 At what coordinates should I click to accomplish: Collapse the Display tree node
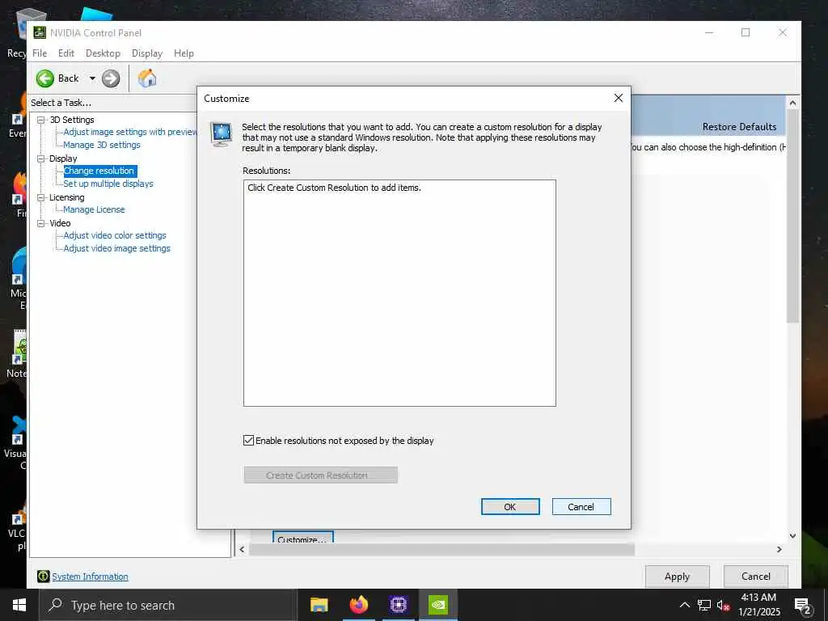(40, 158)
